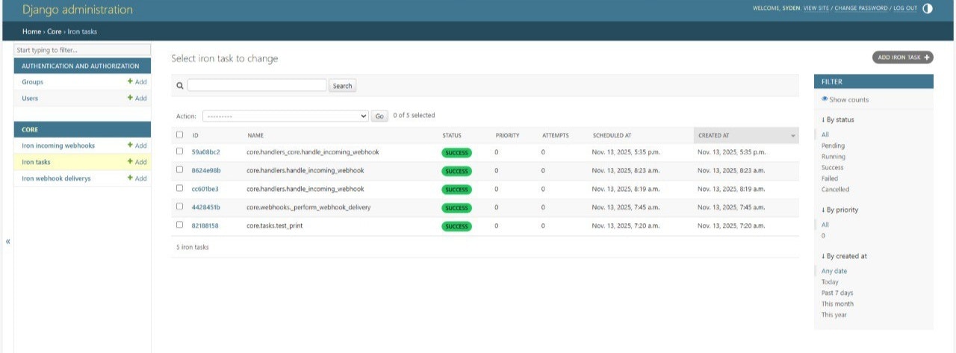Open the Core section header
The height and width of the screenshot is (353, 956).
(x=30, y=129)
